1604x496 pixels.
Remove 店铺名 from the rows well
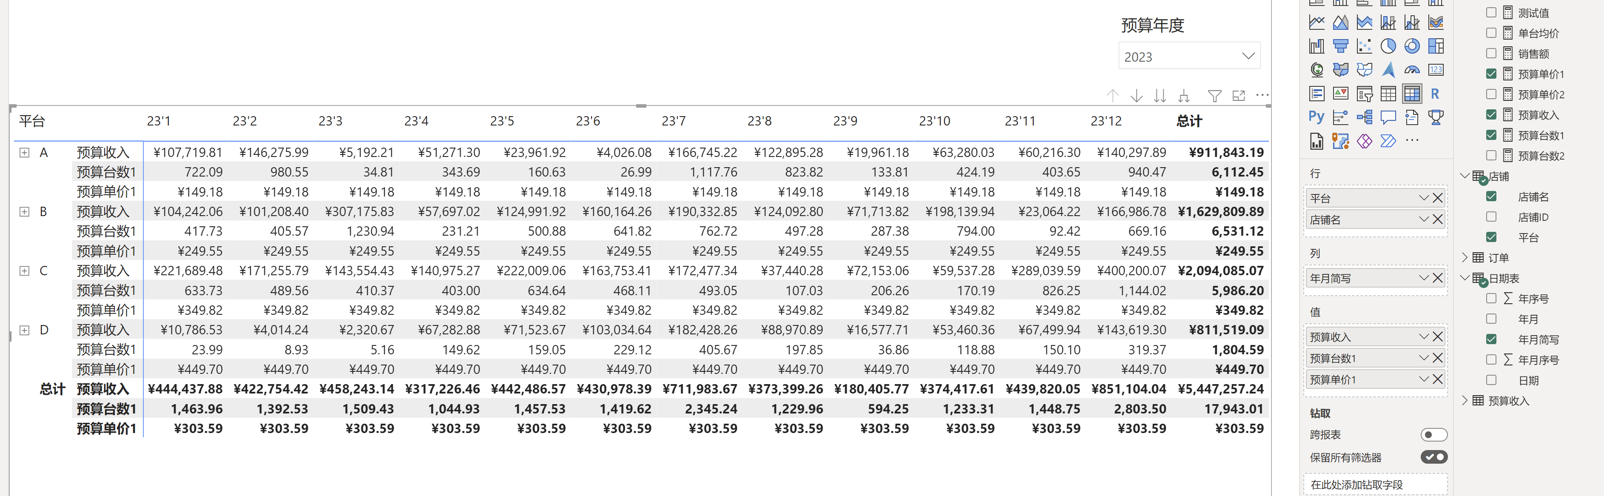pos(1438,219)
